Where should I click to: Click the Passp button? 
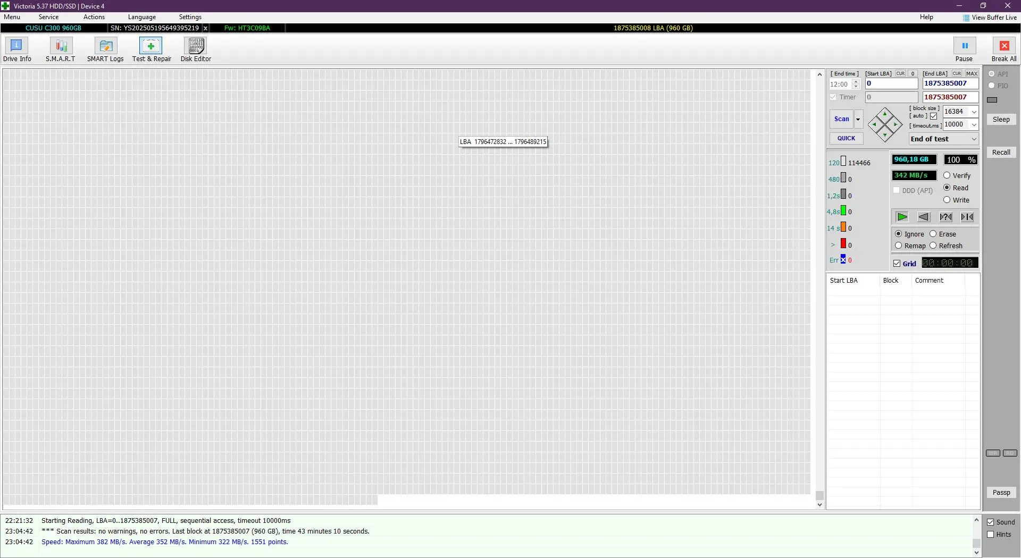coord(1001,493)
